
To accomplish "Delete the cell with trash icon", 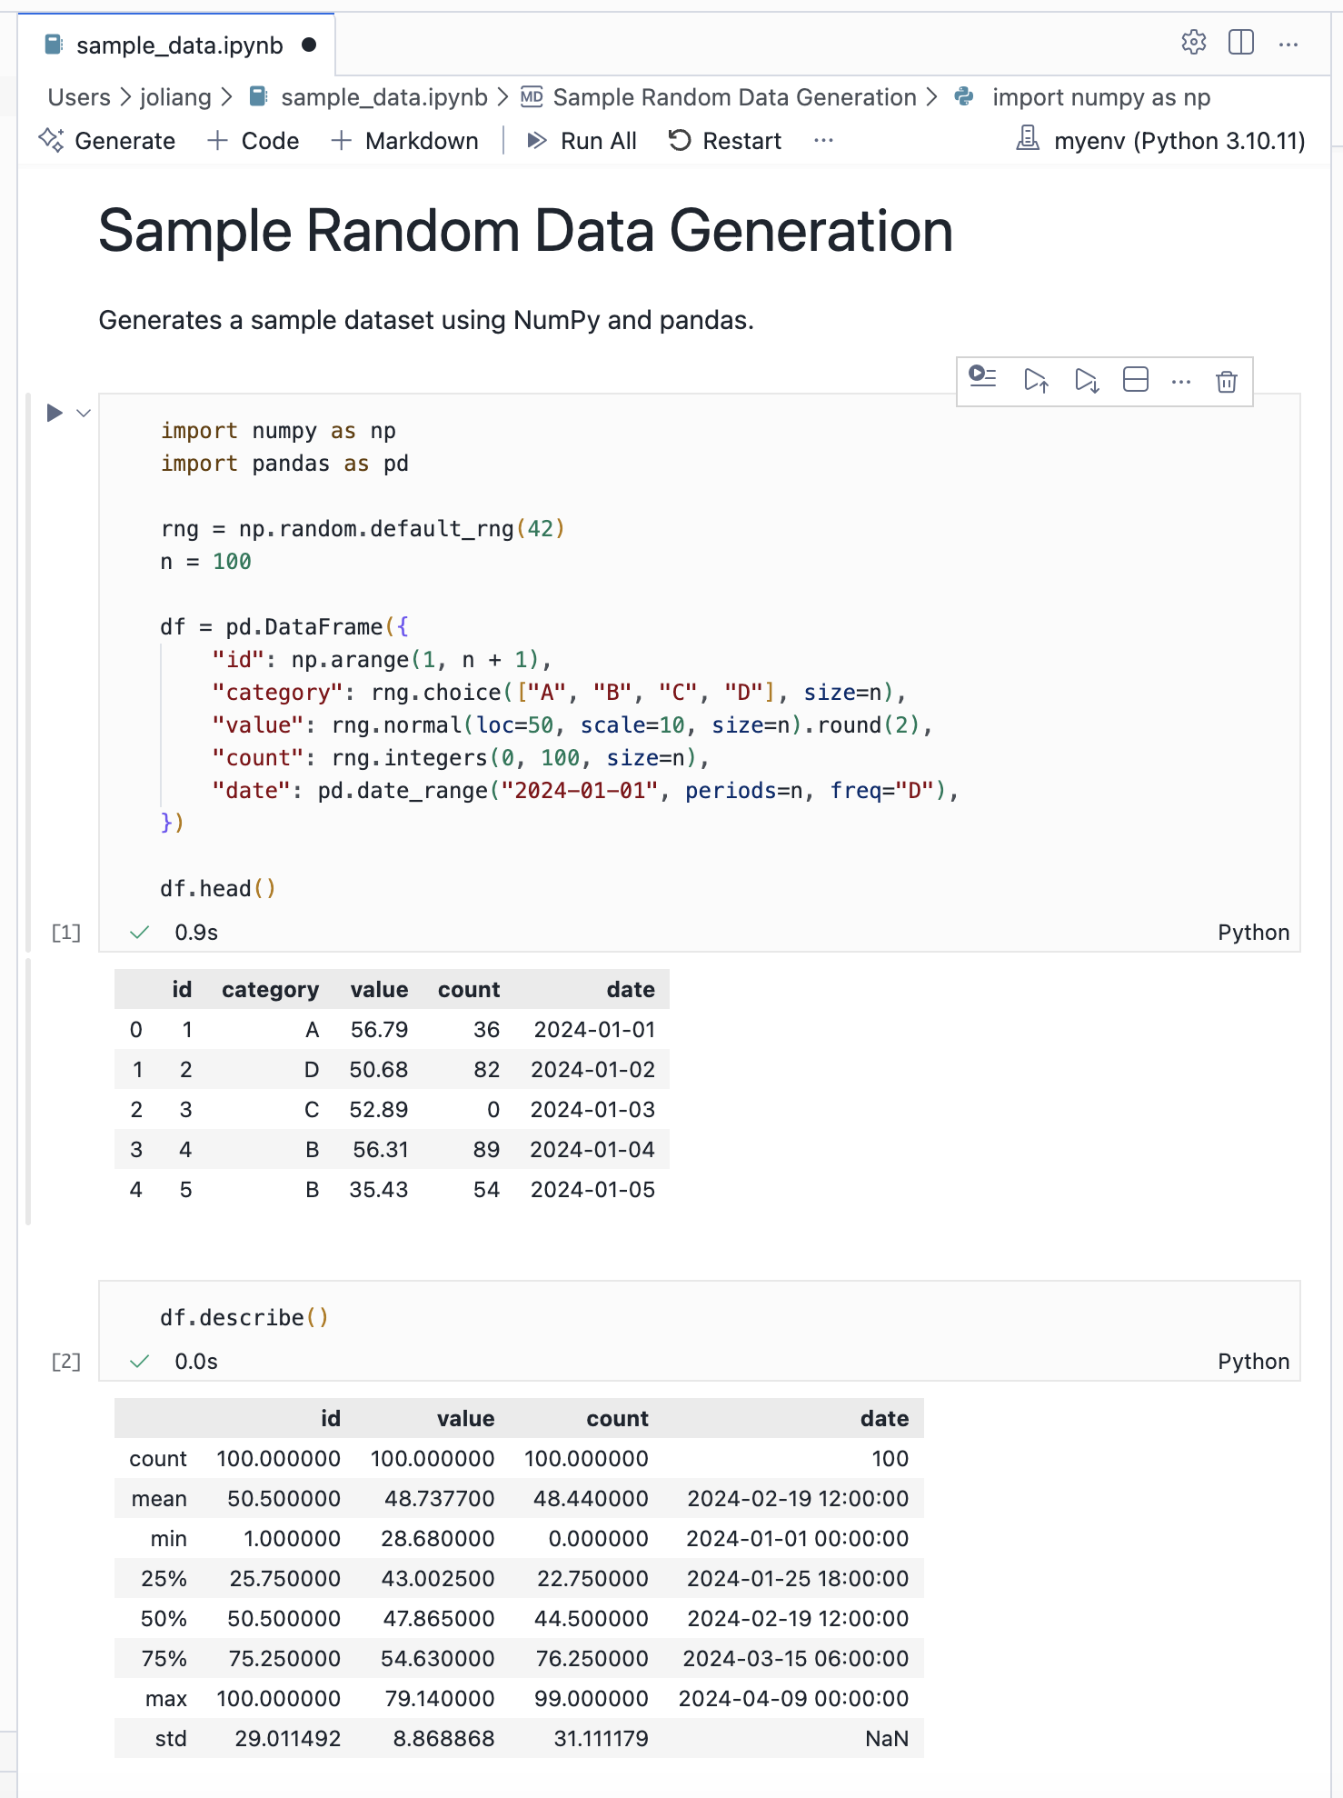I will coord(1227,381).
